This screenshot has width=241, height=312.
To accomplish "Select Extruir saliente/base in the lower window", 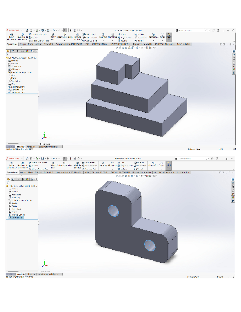I will click(11, 164).
